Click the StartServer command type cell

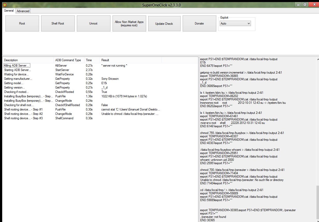(62, 70)
